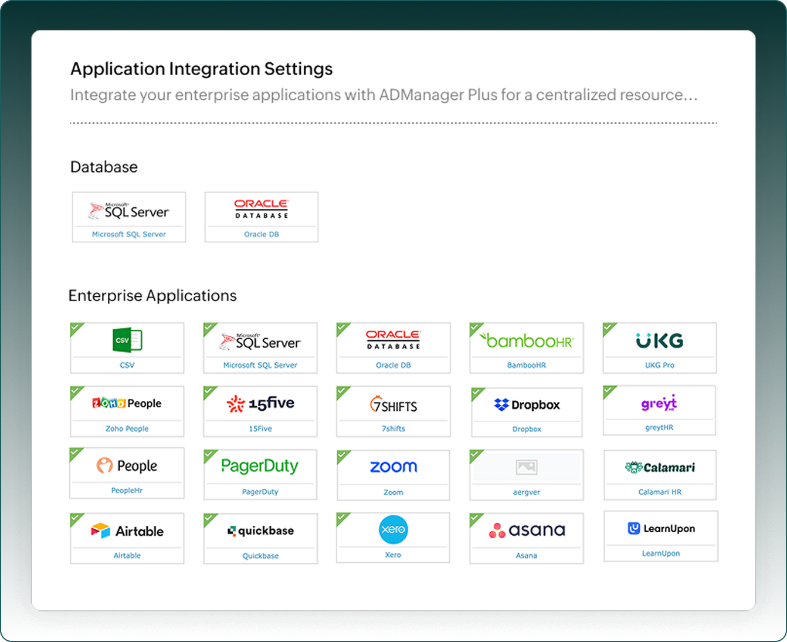Click the BambooHR label link

[x=527, y=365]
